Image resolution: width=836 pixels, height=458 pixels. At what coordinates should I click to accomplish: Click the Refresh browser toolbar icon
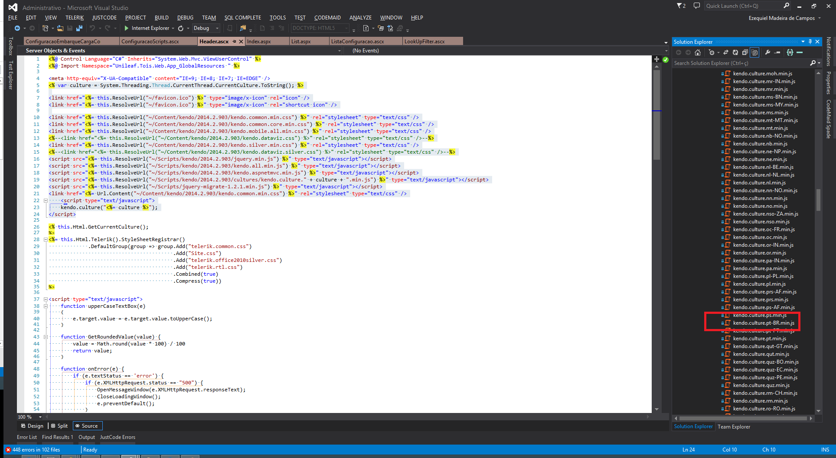181,28
